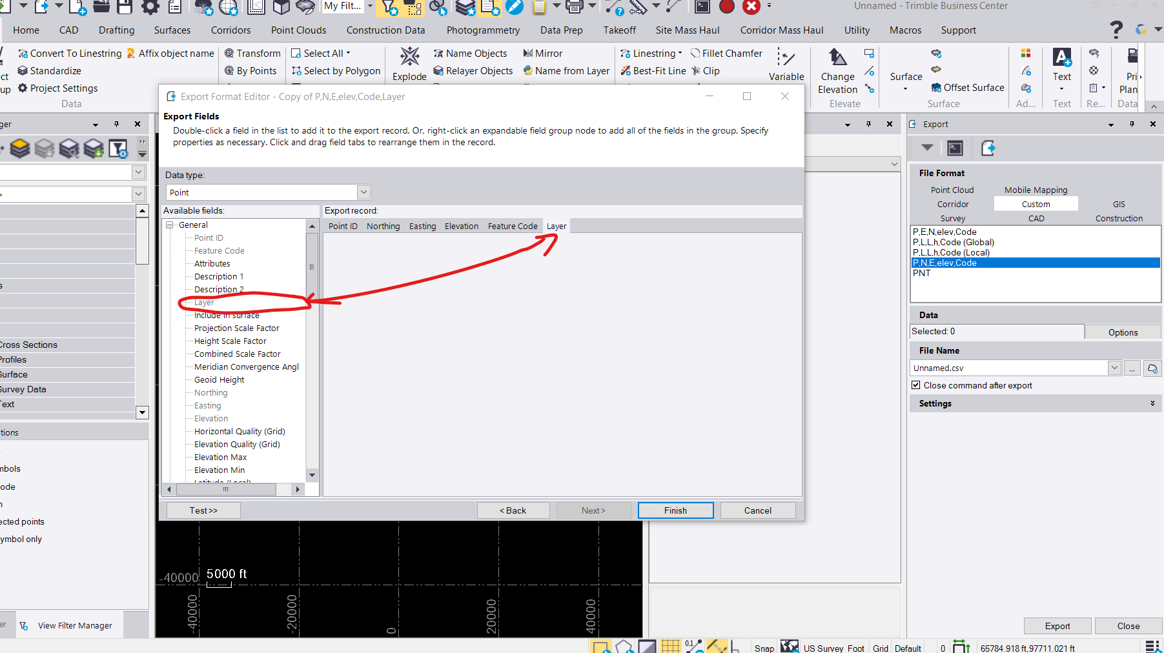Click the export file icon in Export pane toolbar
The image size is (1164, 653).
click(988, 148)
